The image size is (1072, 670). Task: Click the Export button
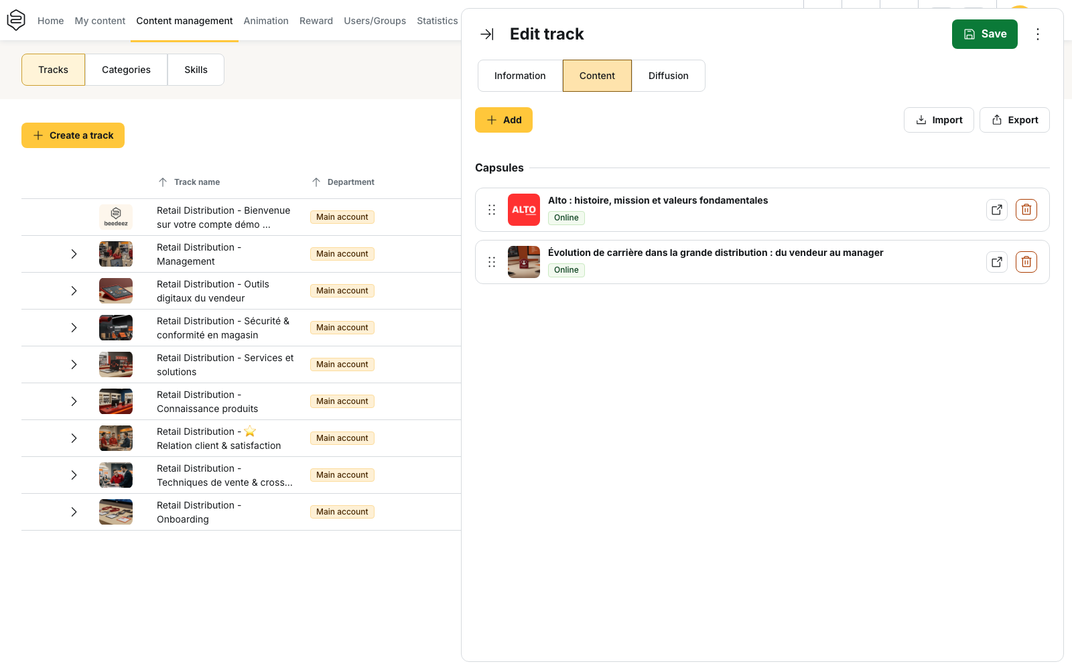click(1014, 120)
